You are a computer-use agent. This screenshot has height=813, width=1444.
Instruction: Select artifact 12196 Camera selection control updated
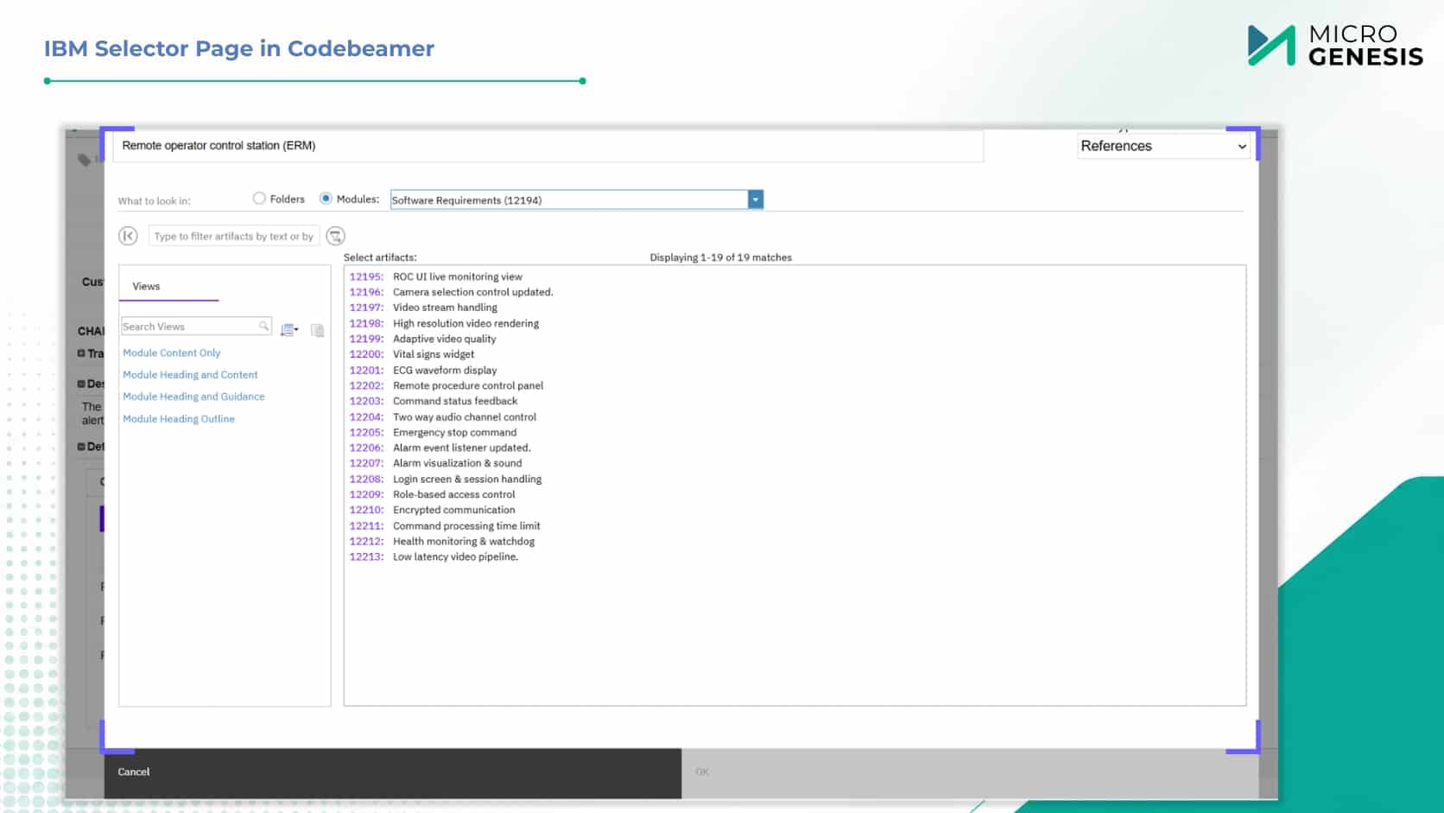(451, 292)
